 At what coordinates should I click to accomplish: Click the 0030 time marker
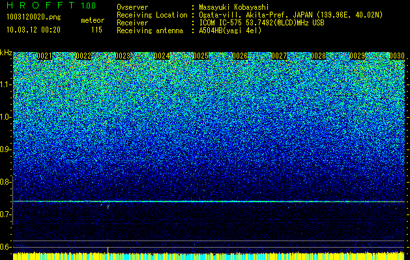(397, 56)
